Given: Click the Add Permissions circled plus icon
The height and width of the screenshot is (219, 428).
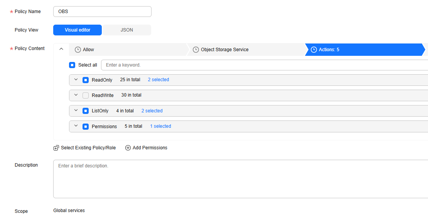Looking at the screenshot, I should point(128,148).
